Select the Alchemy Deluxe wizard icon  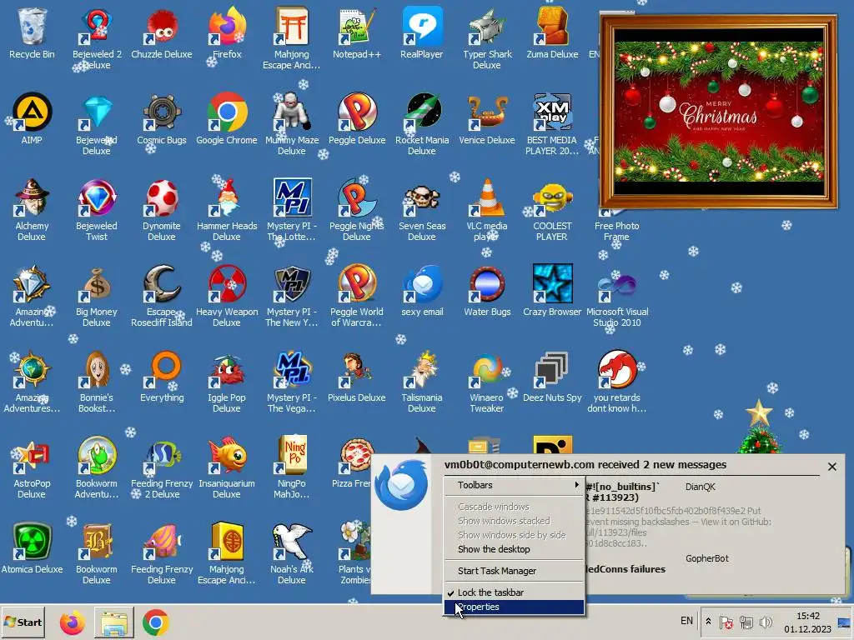tap(32, 211)
